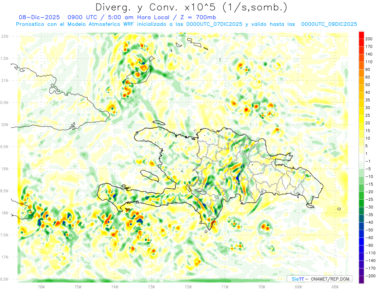Click the "69W" longitude label
The width and height of the screenshot is (376, 291).
(x=298, y=287)
